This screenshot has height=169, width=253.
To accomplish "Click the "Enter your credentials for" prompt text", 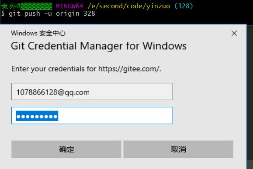I will 54,69.
